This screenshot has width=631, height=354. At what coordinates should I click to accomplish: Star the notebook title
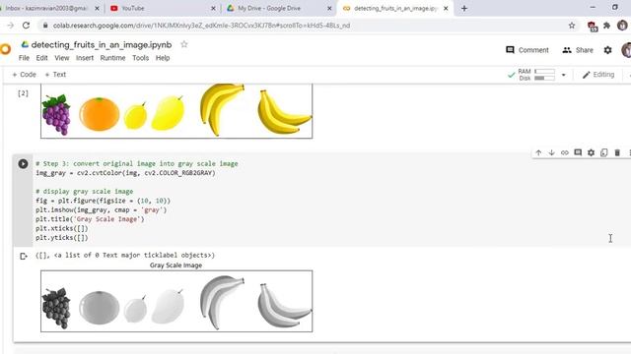[184, 44]
